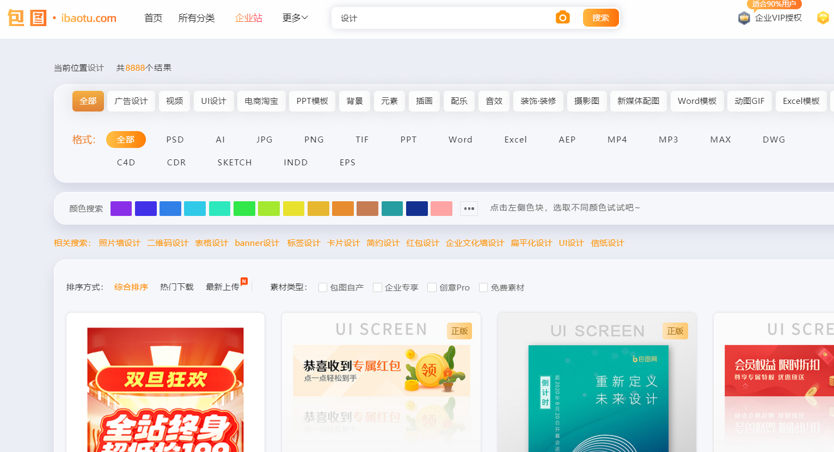Pick the pink color swatch
Viewport: 834px width, 452px height.
441,208
